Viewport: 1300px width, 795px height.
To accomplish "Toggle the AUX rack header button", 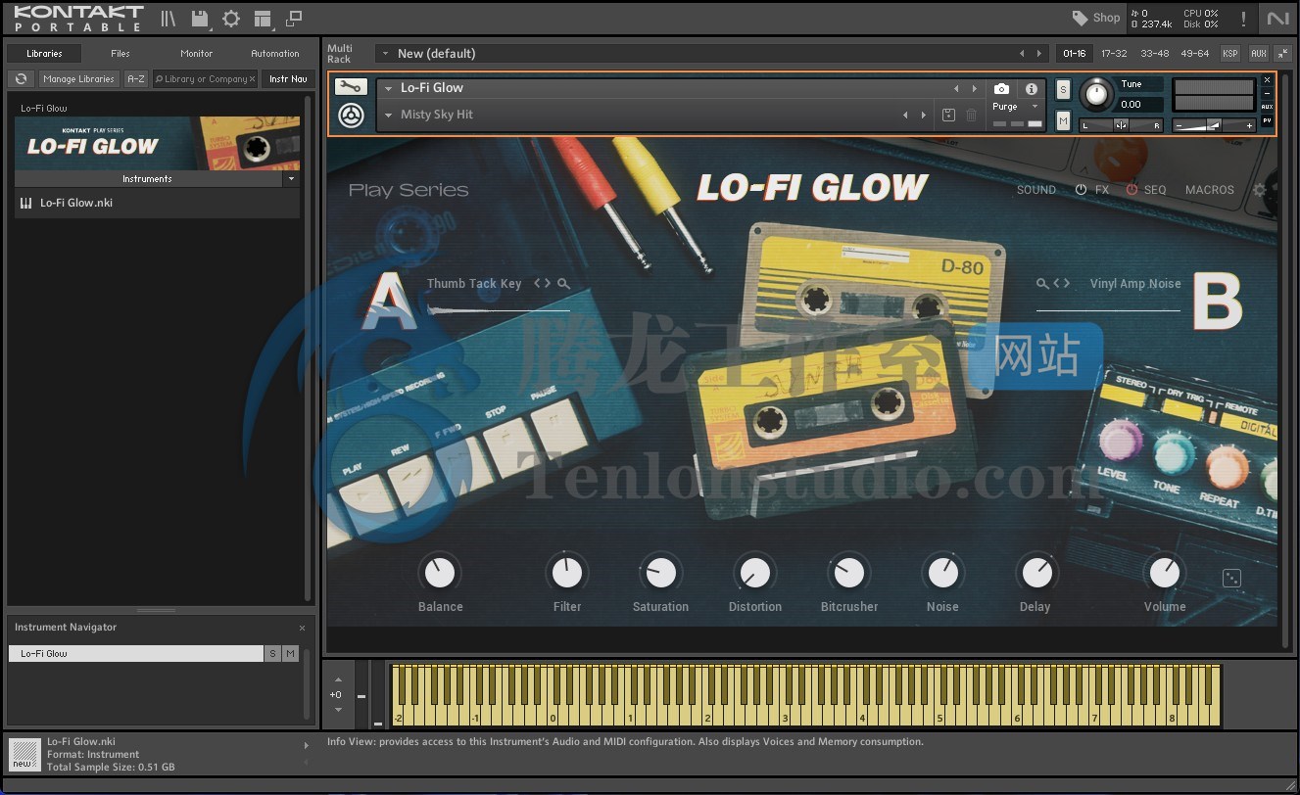I will tap(1259, 54).
